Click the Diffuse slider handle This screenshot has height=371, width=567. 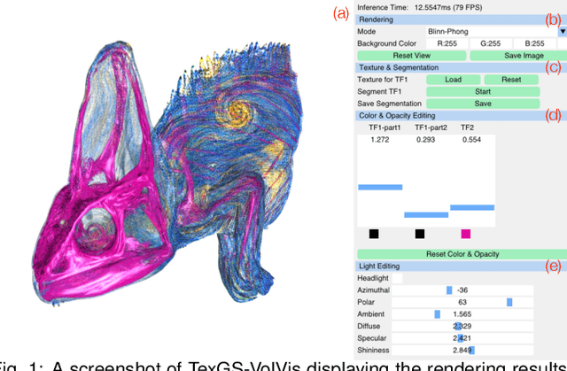tap(458, 326)
